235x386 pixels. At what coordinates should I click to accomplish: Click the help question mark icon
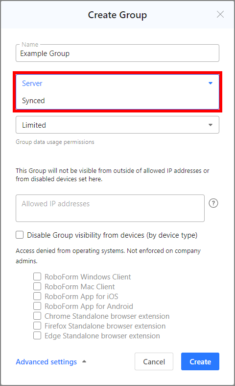213,203
